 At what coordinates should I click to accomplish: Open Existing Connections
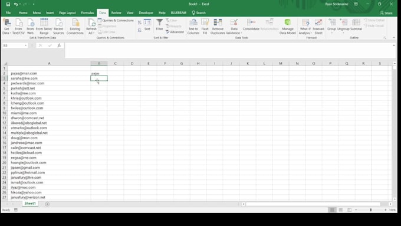pos(75,27)
